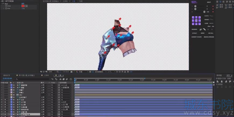Enable motion blur switch in timeline

[67, 79]
